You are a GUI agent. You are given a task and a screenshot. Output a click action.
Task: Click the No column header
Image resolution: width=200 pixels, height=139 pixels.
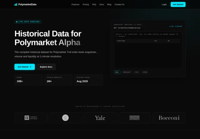pos(169,41)
